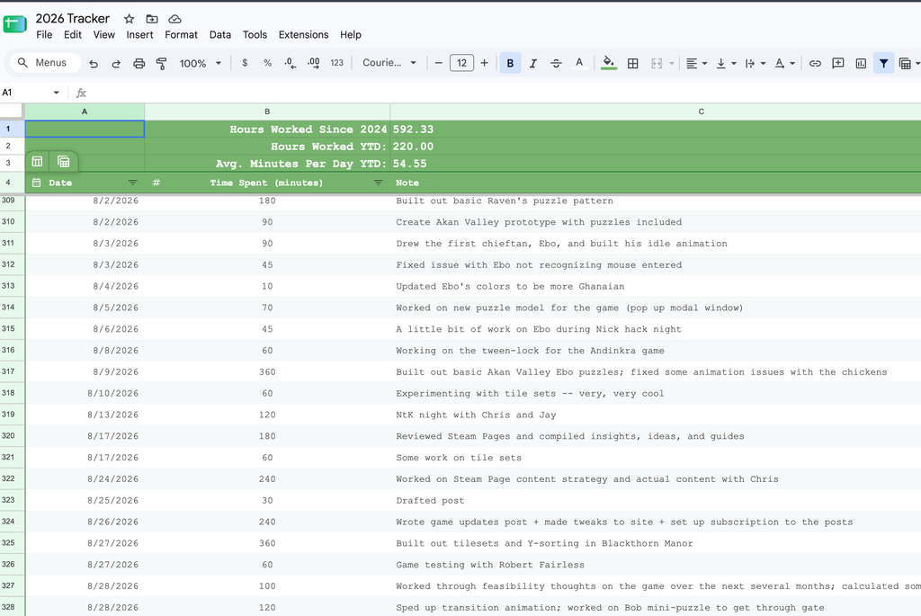921x616 pixels.
Task: Open the zoom 100% dropdown
Action: point(201,64)
